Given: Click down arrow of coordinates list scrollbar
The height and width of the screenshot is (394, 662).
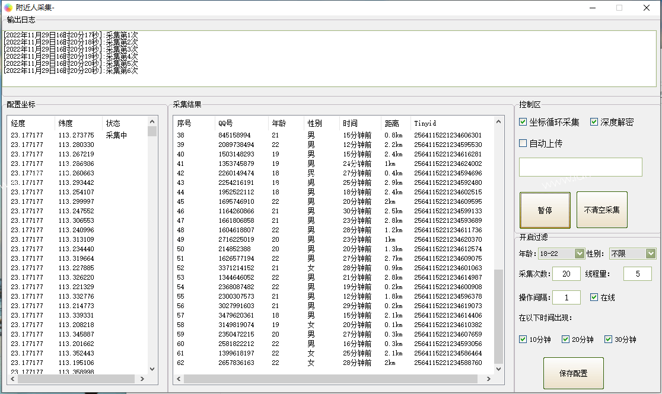Looking at the screenshot, I should [x=152, y=369].
